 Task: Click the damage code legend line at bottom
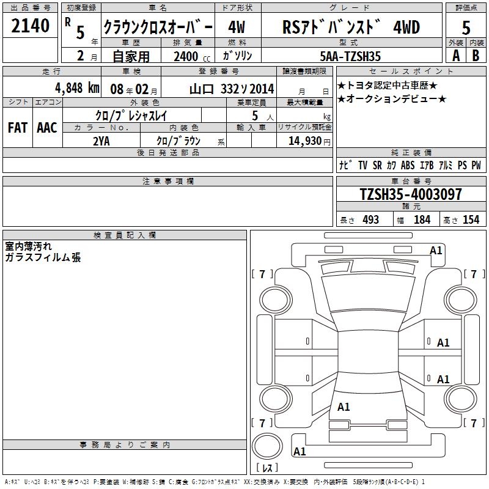pos(215,482)
